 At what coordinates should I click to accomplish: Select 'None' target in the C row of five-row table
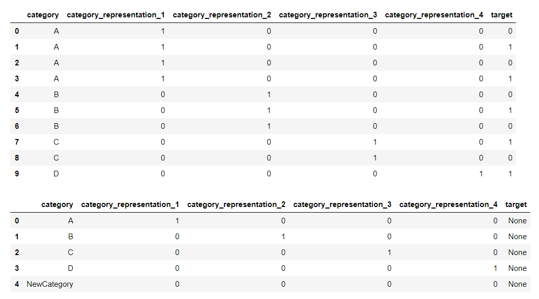(517, 252)
